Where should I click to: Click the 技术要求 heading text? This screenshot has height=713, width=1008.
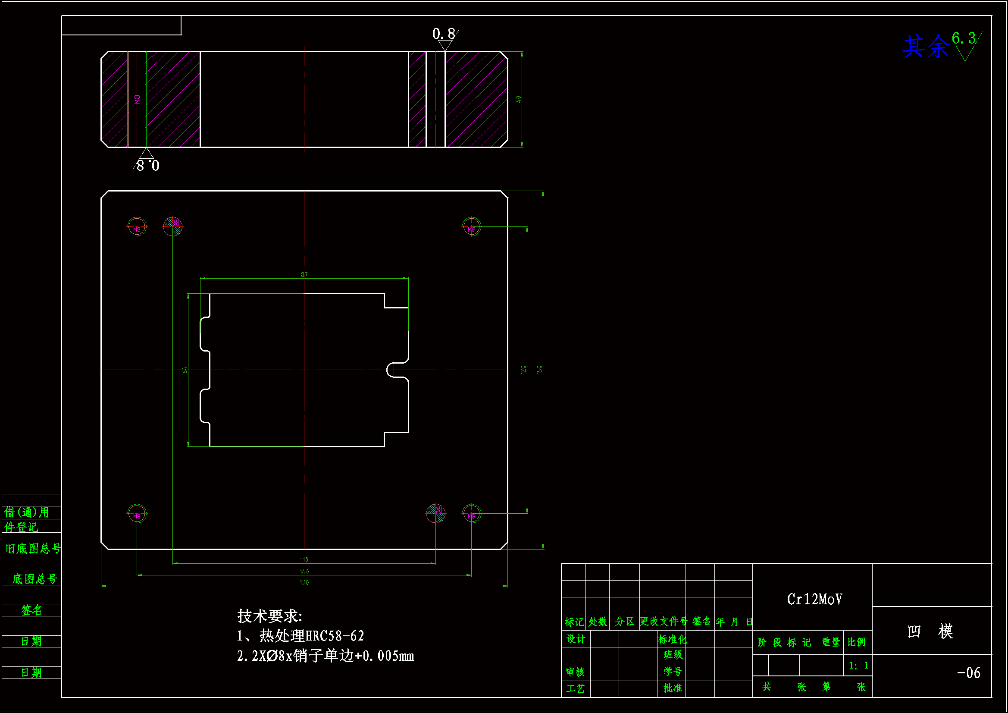pyautogui.click(x=269, y=616)
